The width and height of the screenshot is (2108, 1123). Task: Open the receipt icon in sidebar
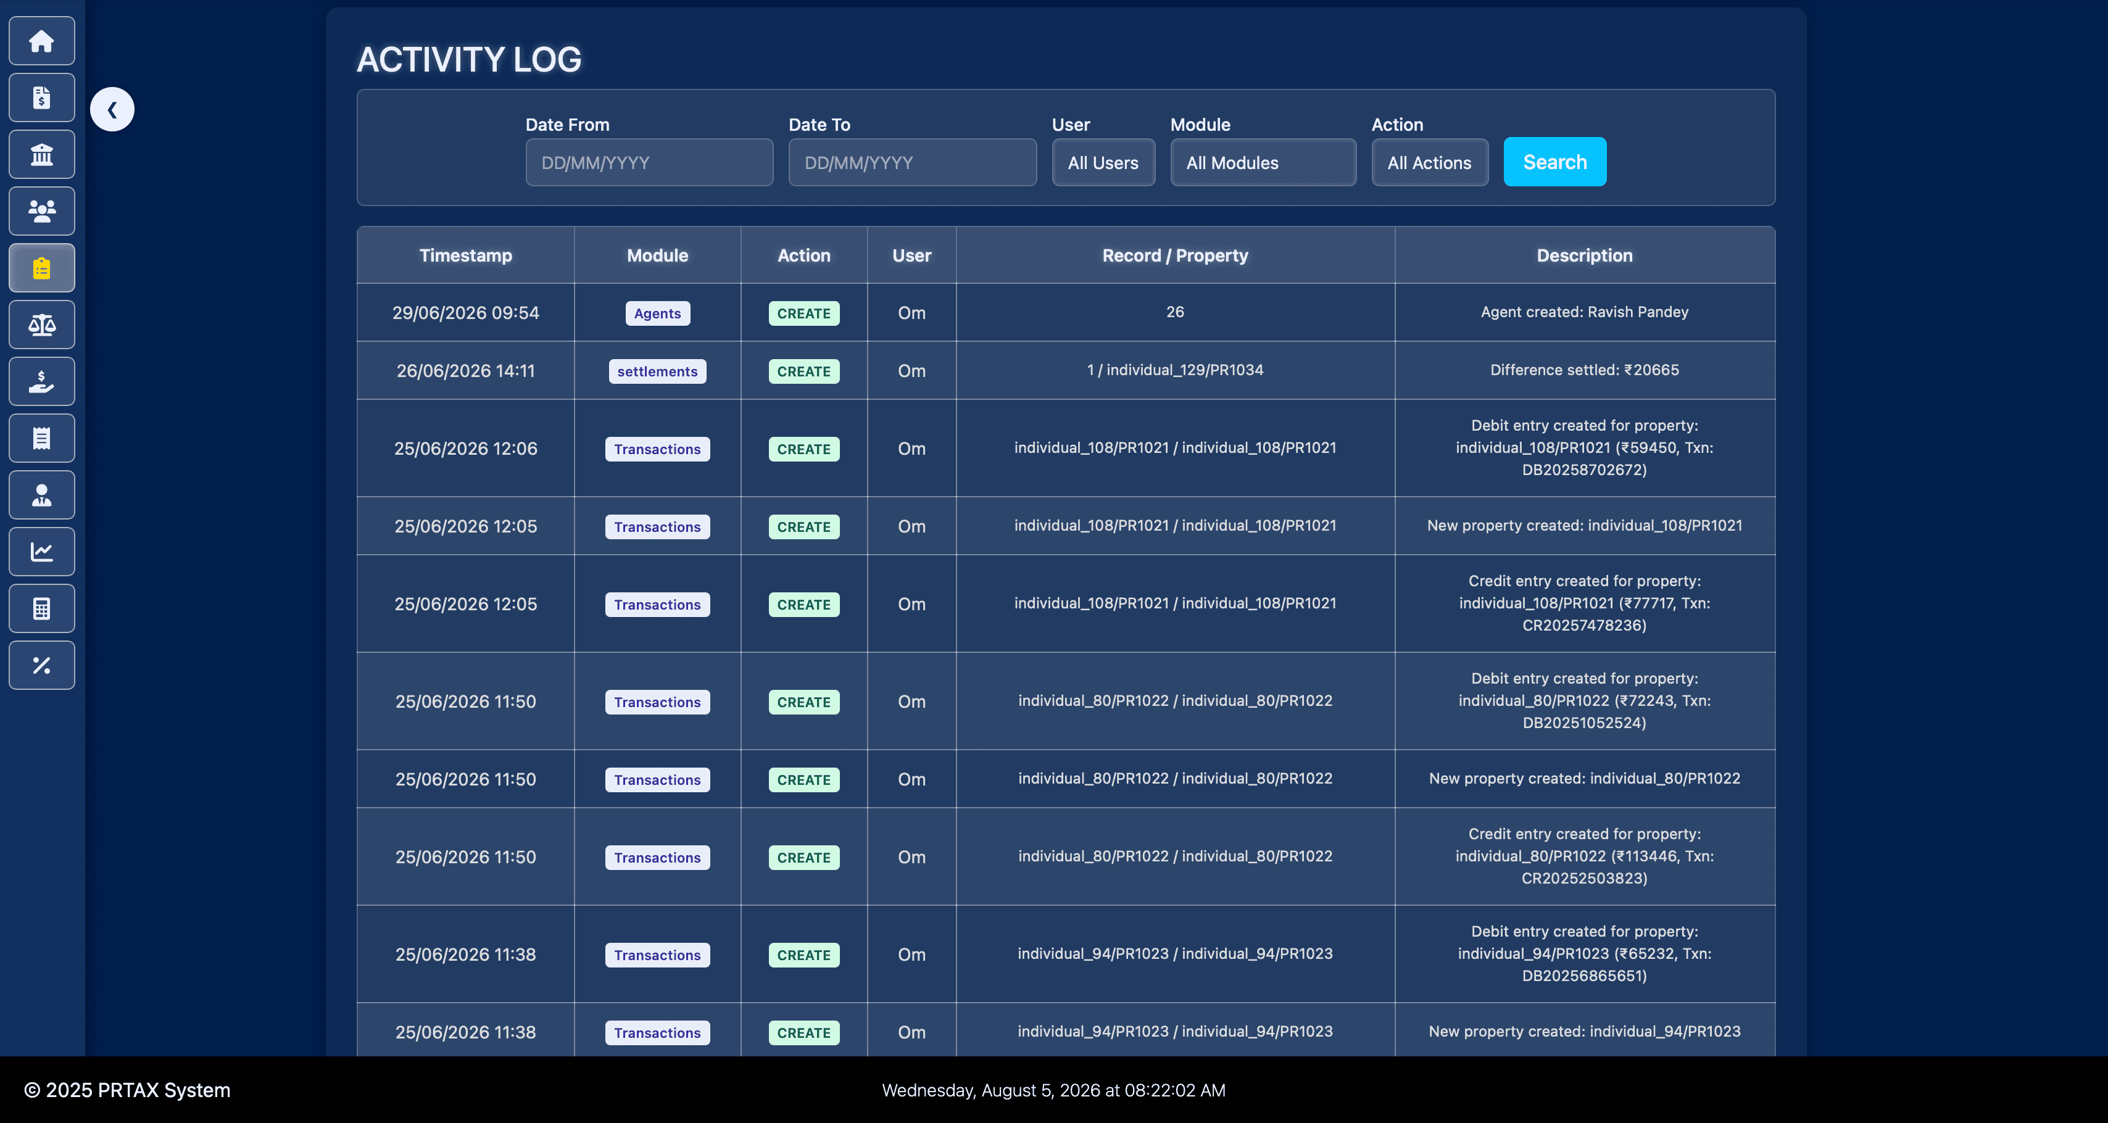click(x=42, y=438)
